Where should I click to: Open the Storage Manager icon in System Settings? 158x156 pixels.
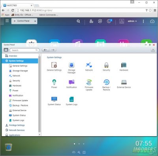tap(71, 65)
